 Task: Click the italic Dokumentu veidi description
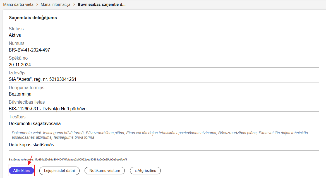(159, 135)
